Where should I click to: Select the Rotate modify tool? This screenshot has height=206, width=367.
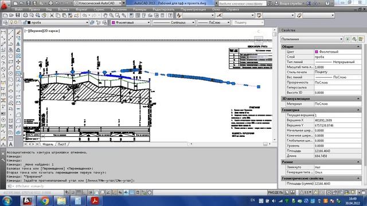pyautogui.click(x=18, y=68)
